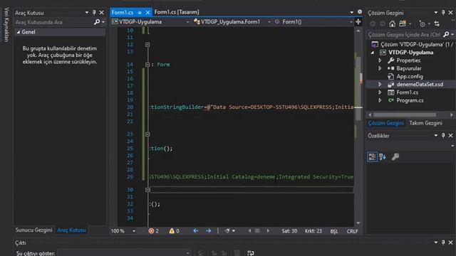
Task: Select alphabetical sort icon in Özellikler
Action: coord(383,156)
